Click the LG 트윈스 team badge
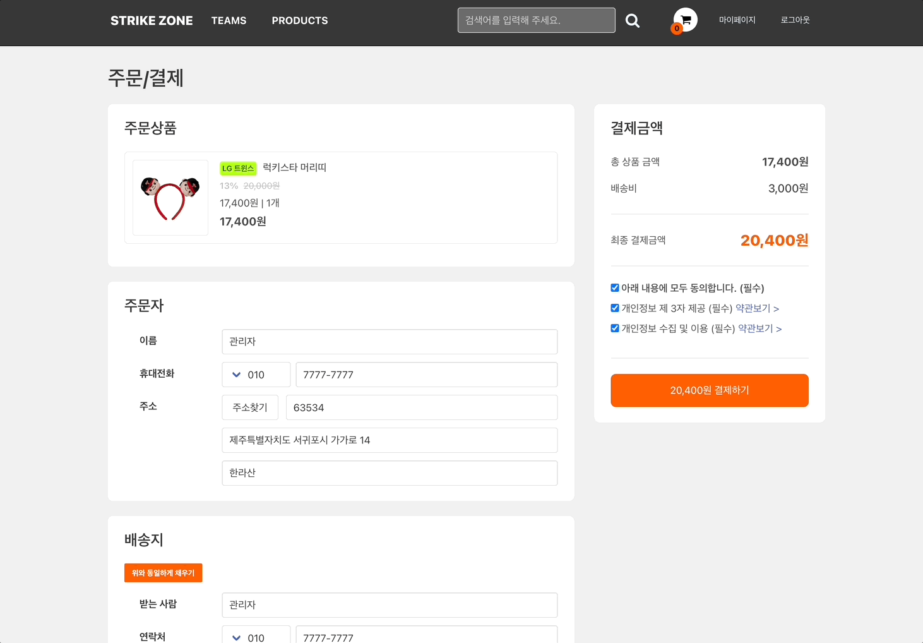Image resolution: width=923 pixels, height=643 pixels. tap(237, 168)
